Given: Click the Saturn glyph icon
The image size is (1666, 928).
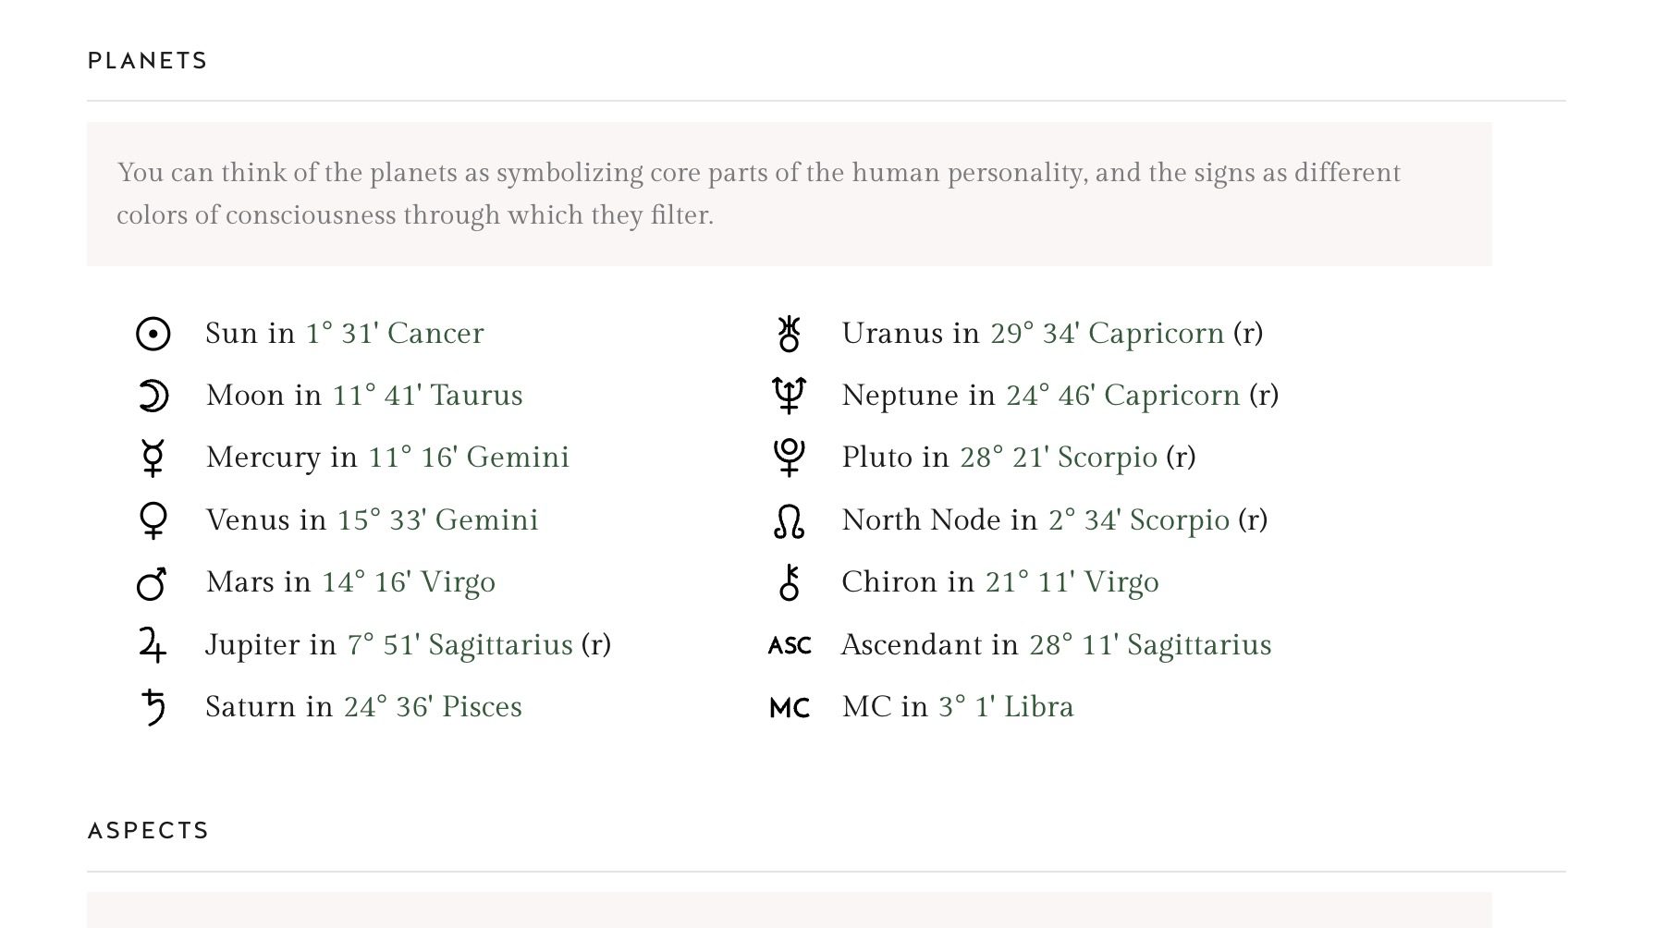Looking at the screenshot, I should [x=153, y=707].
